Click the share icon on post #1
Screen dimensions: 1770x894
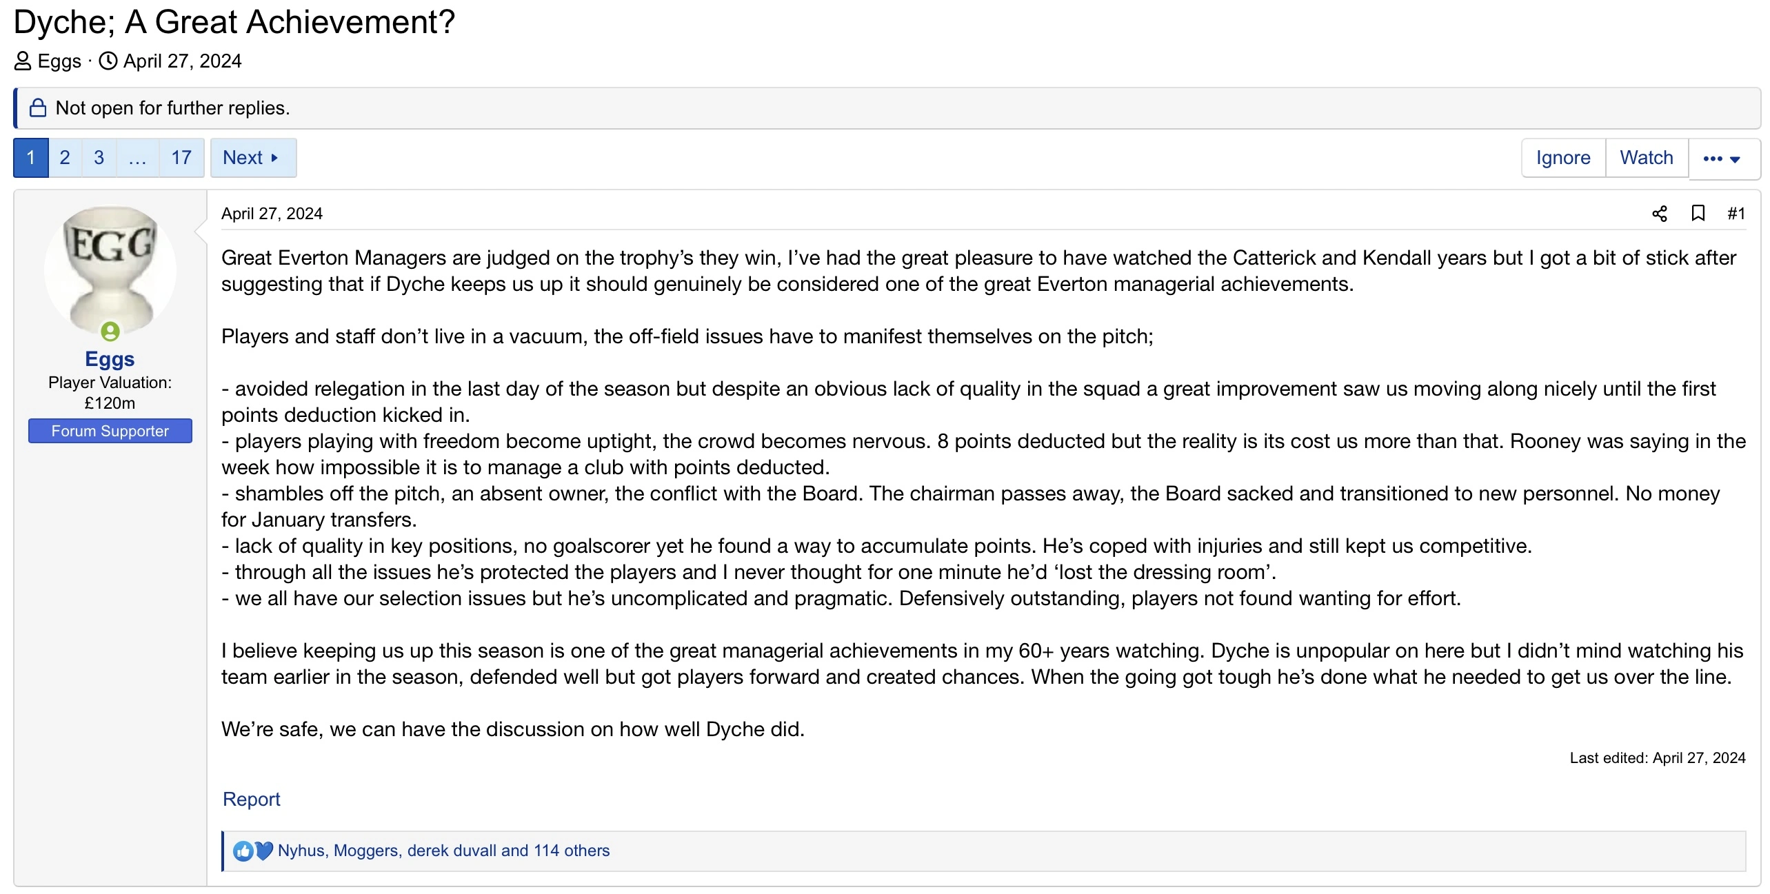point(1659,214)
